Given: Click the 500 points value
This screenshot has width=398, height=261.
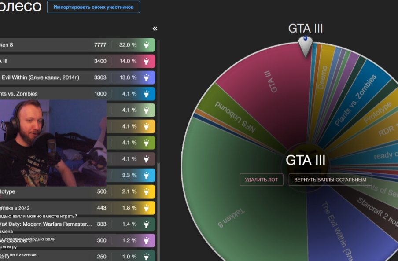Looking at the screenshot, I should click(102, 191).
